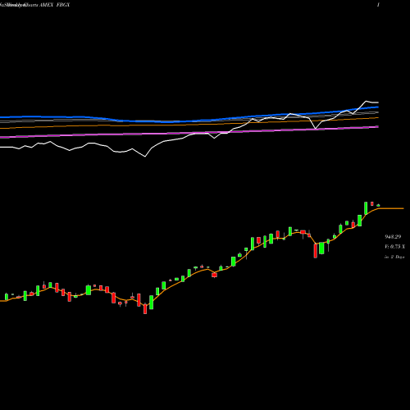Click the flat right end of the orange price average line
This screenshot has height=410, width=410.
[x=391, y=208]
